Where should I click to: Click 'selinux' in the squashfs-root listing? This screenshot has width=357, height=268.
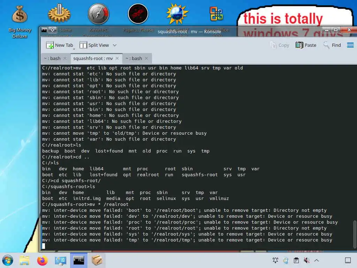point(166,199)
